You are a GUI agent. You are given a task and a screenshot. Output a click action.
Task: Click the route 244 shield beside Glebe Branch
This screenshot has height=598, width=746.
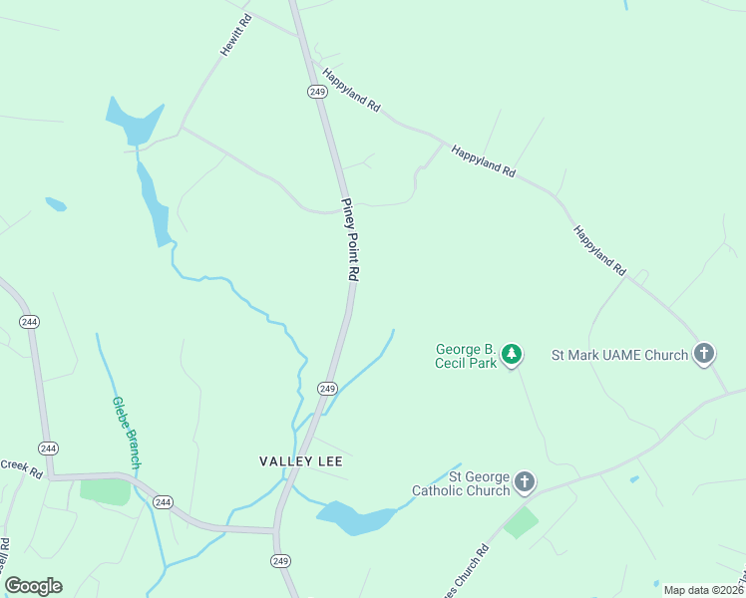(163, 502)
